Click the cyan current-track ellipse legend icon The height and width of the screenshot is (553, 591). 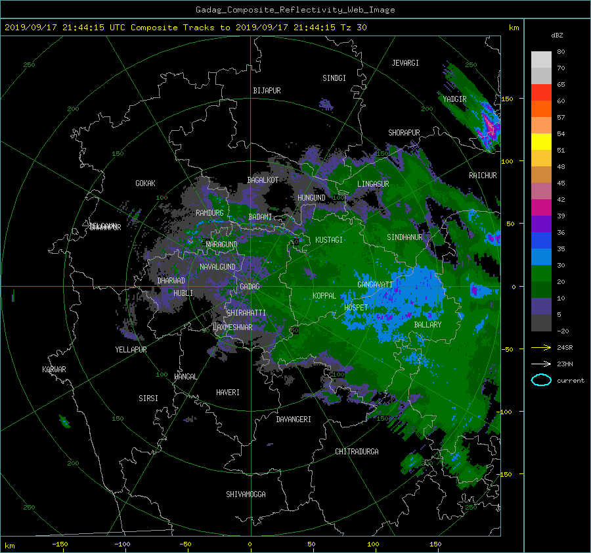pos(541,380)
